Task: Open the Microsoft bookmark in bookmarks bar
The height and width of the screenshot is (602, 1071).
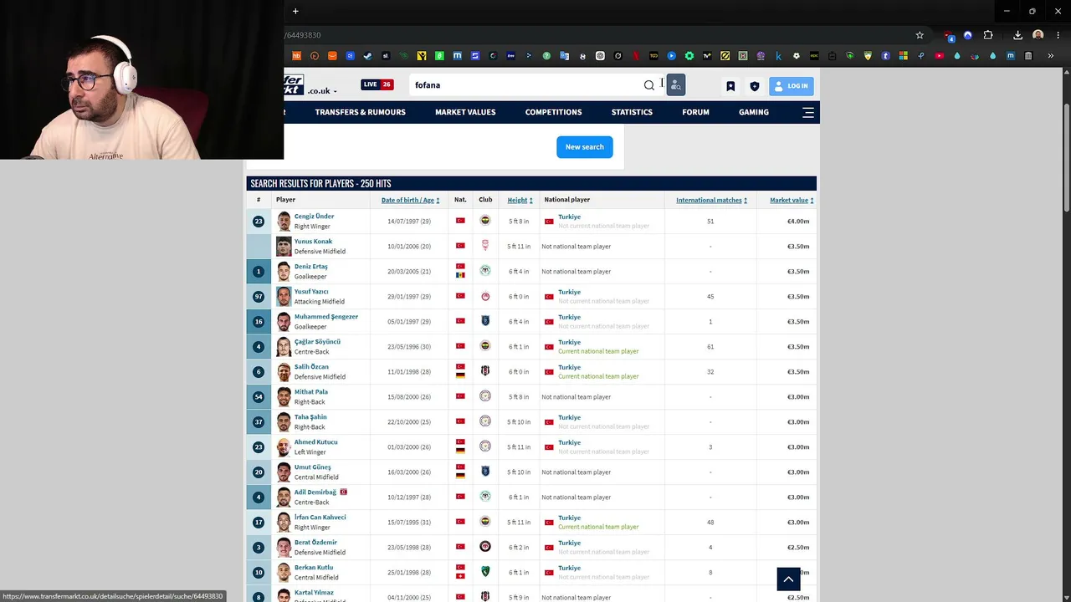Action: coord(903,56)
